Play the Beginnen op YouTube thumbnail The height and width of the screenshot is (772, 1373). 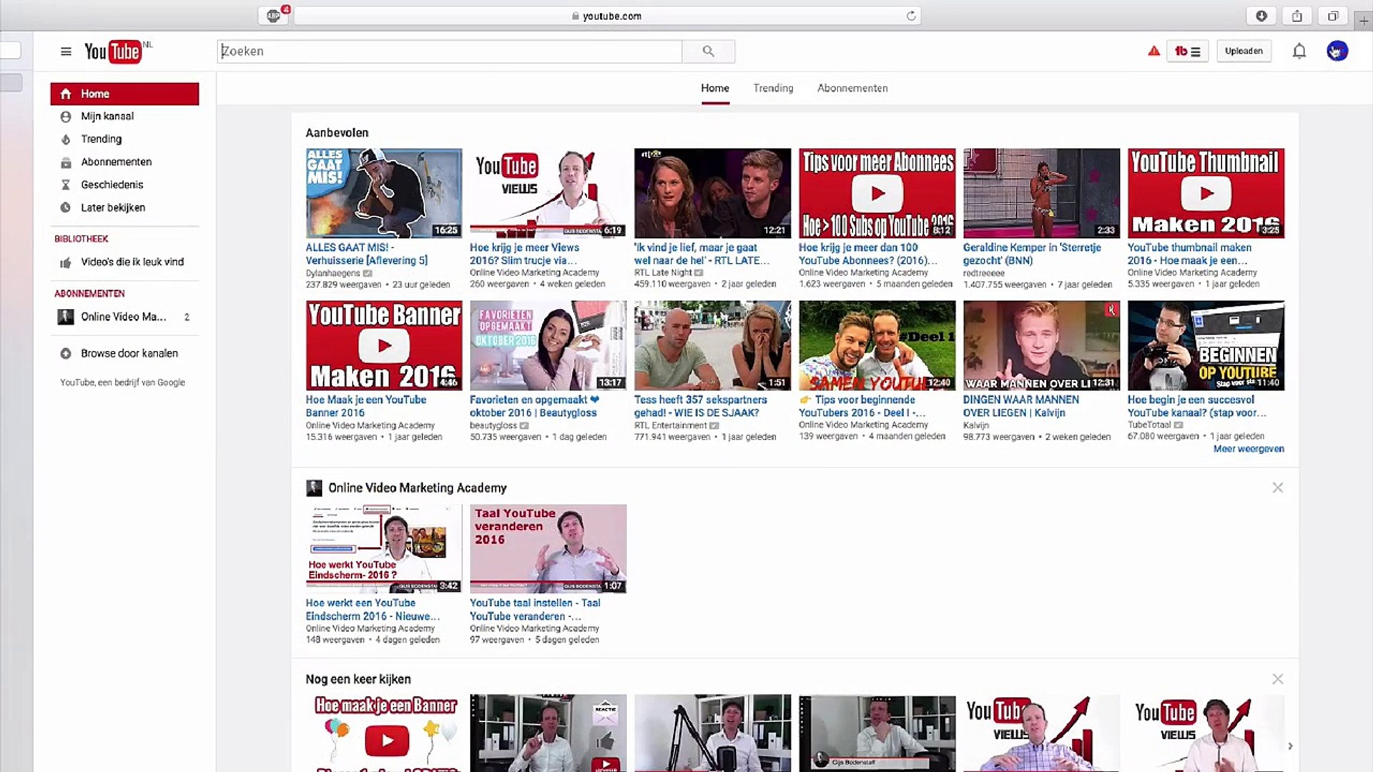pyautogui.click(x=1206, y=345)
